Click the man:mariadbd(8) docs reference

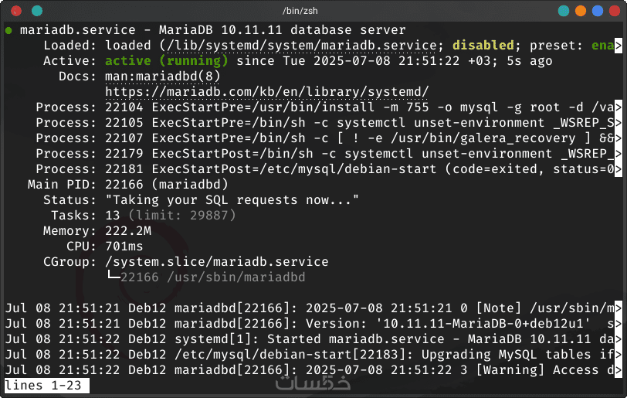(162, 77)
